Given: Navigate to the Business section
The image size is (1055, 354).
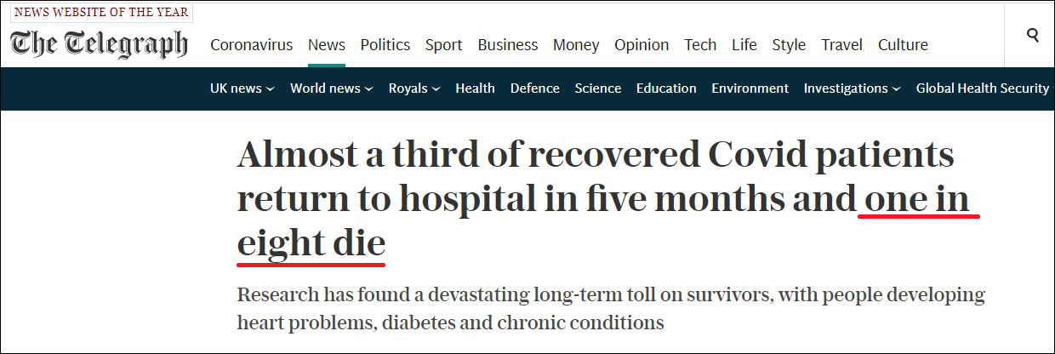Looking at the screenshot, I should [507, 45].
